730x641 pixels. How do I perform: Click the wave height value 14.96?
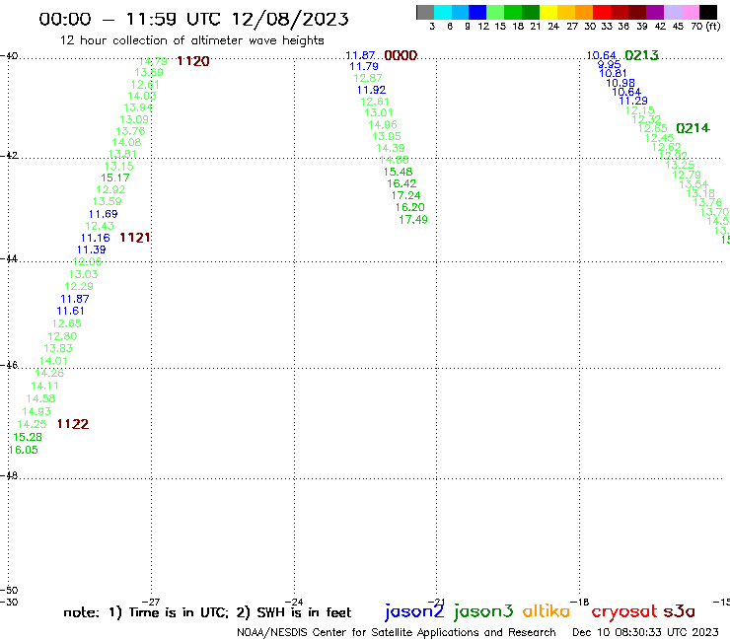pos(382,125)
